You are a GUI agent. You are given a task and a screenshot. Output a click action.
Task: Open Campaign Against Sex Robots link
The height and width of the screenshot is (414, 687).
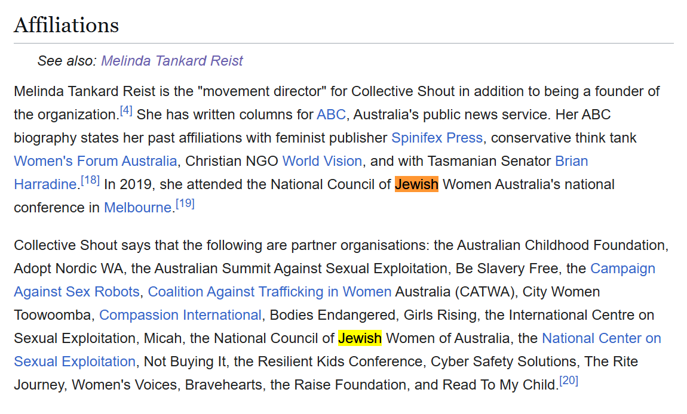coord(622,268)
